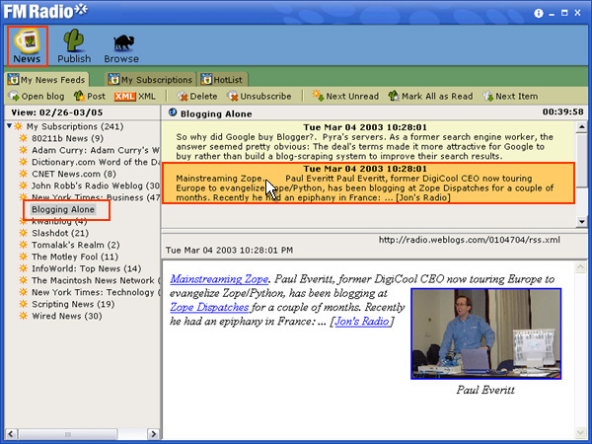The image size is (592, 444).
Task: Select New York Times: Technology feed
Action: pyautogui.click(x=96, y=292)
